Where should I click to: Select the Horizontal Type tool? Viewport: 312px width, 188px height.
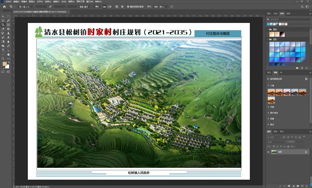[x=3, y=50]
